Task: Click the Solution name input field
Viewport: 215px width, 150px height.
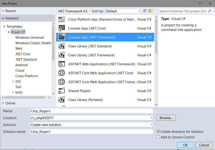Action: pyautogui.click(x=91, y=131)
